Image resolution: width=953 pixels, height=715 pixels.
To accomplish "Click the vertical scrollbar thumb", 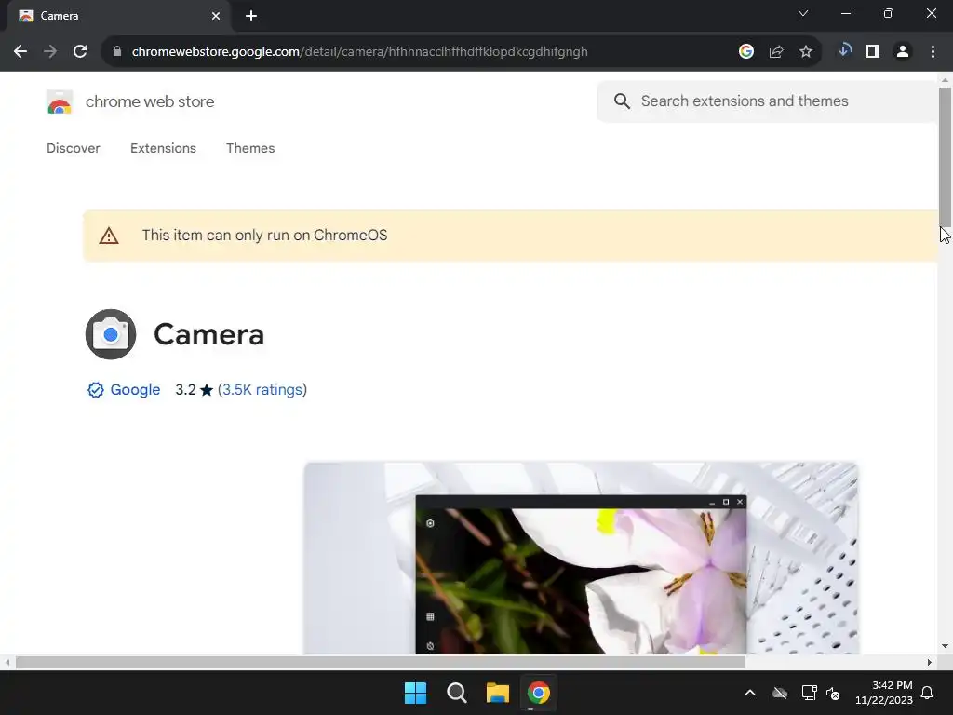I will [946, 156].
